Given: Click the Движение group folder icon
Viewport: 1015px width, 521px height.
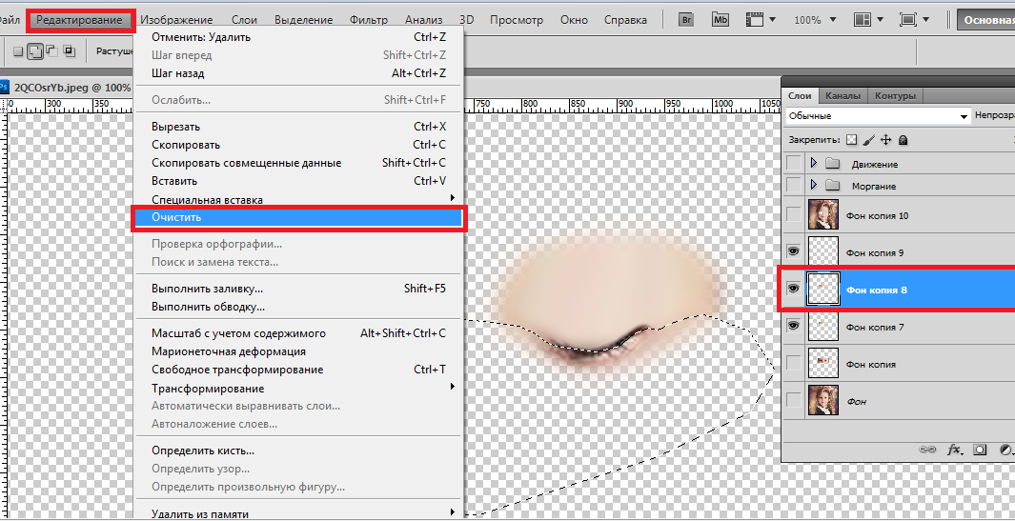Looking at the screenshot, I should 833,165.
